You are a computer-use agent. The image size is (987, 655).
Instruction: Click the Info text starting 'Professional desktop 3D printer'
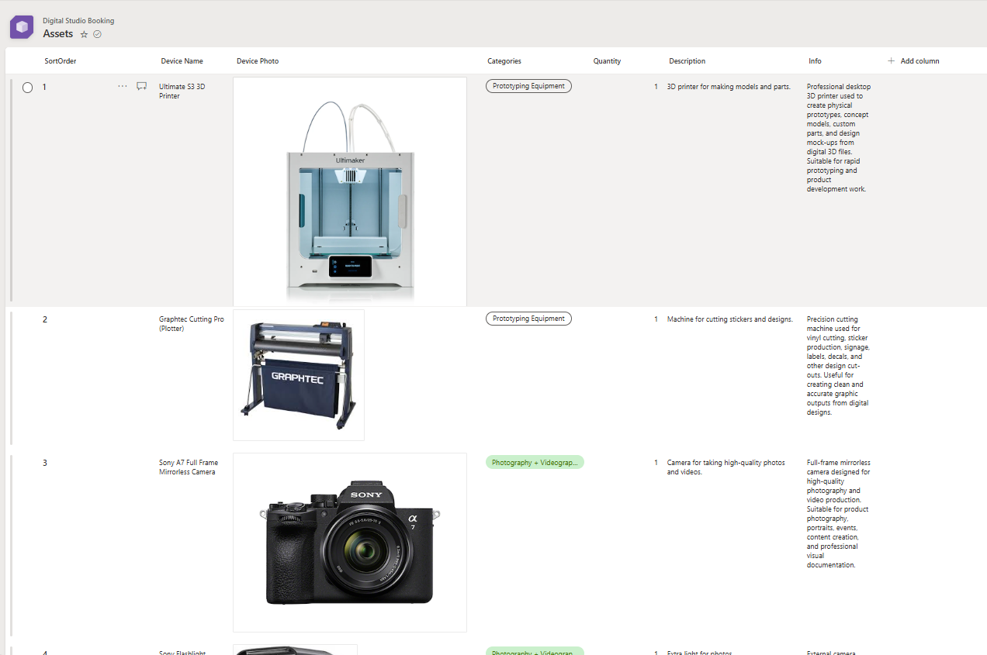[839, 138]
